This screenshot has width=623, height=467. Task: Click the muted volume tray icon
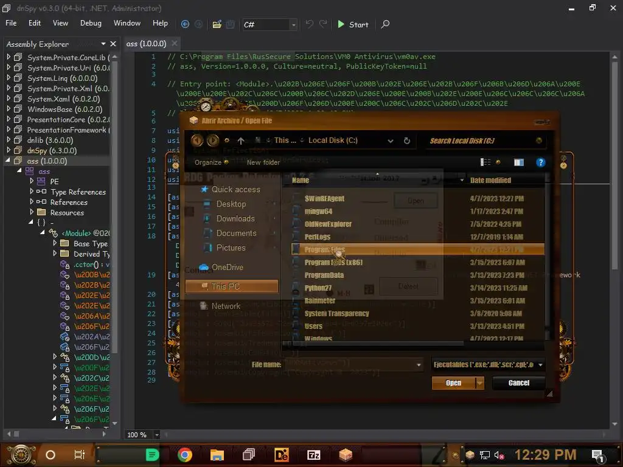[x=499, y=455]
